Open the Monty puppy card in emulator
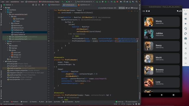 (162, 22)
